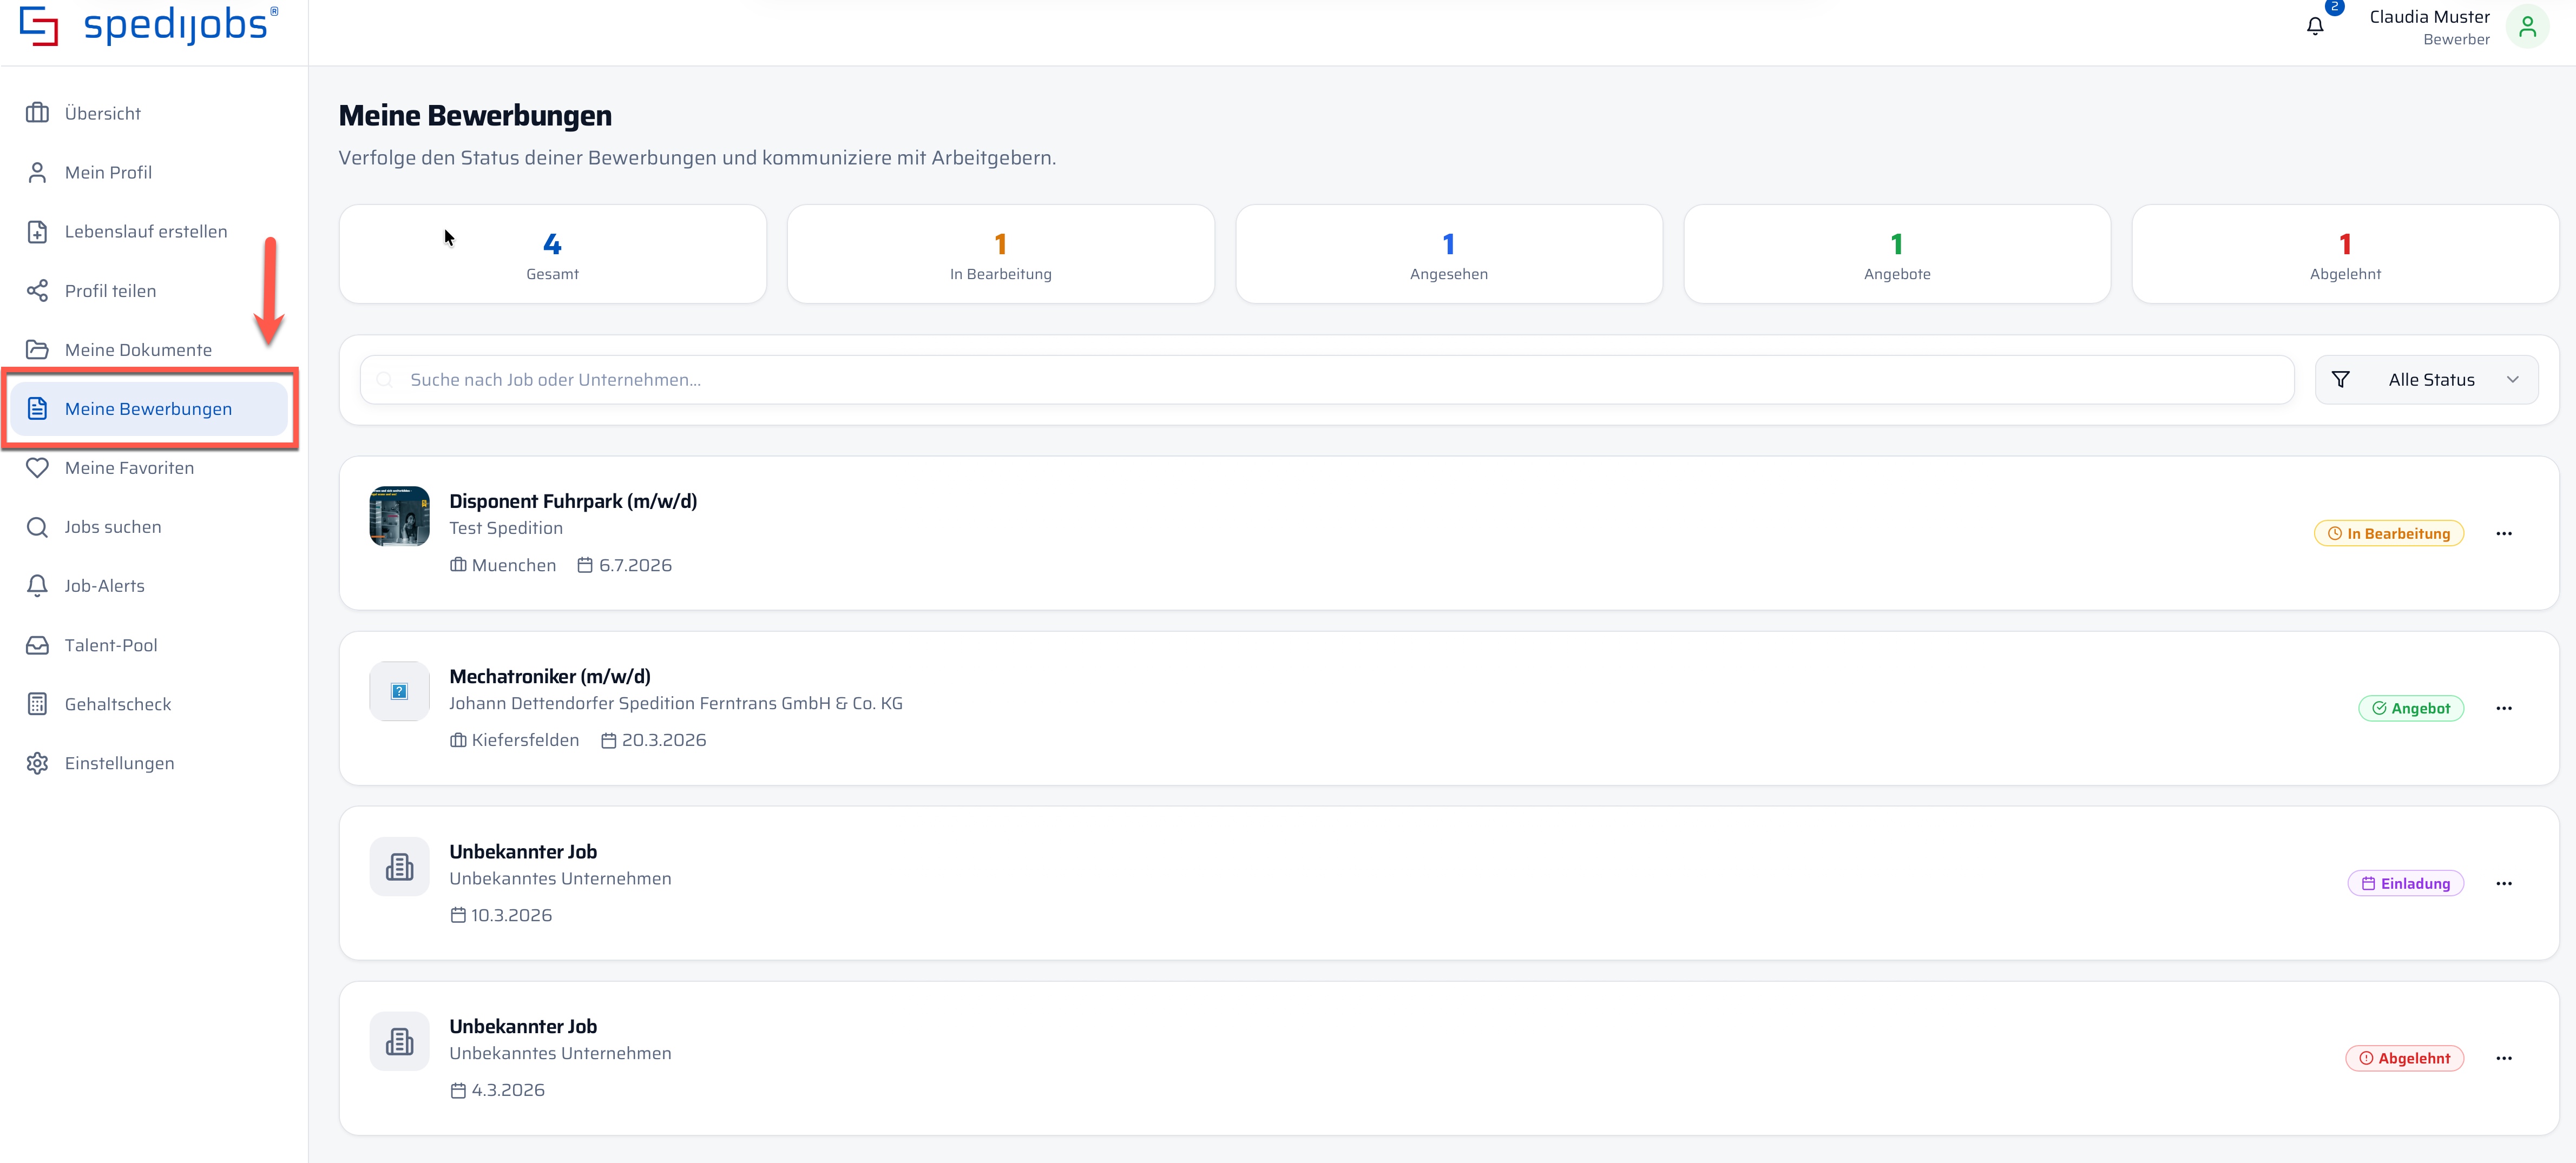Click the red Abgelehnt status badge
This screenshot has width=2576, height=1163.
2404,1058
